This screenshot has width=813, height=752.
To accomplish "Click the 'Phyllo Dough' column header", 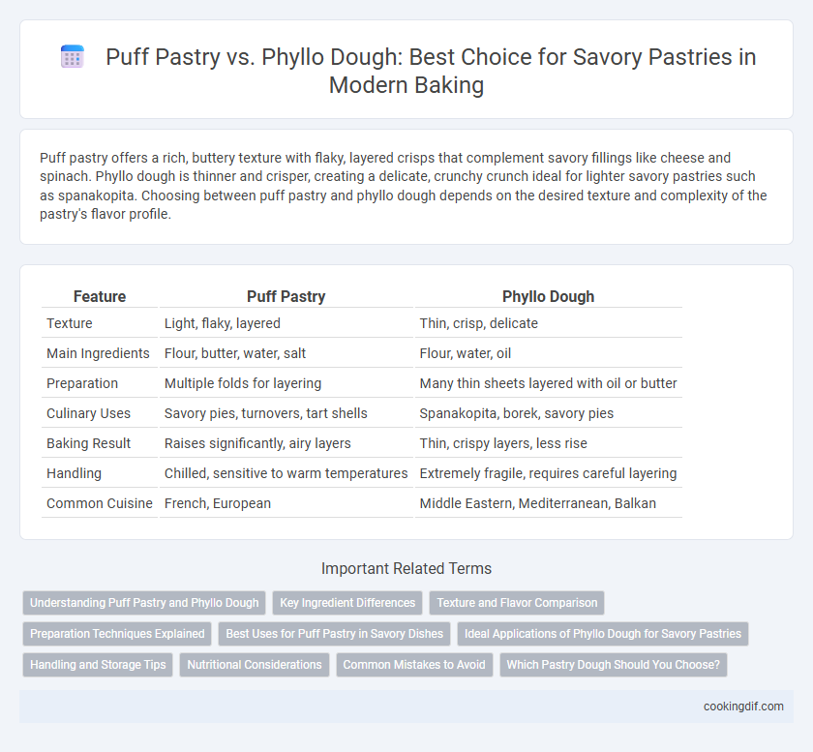I will [x=548, y=296].
